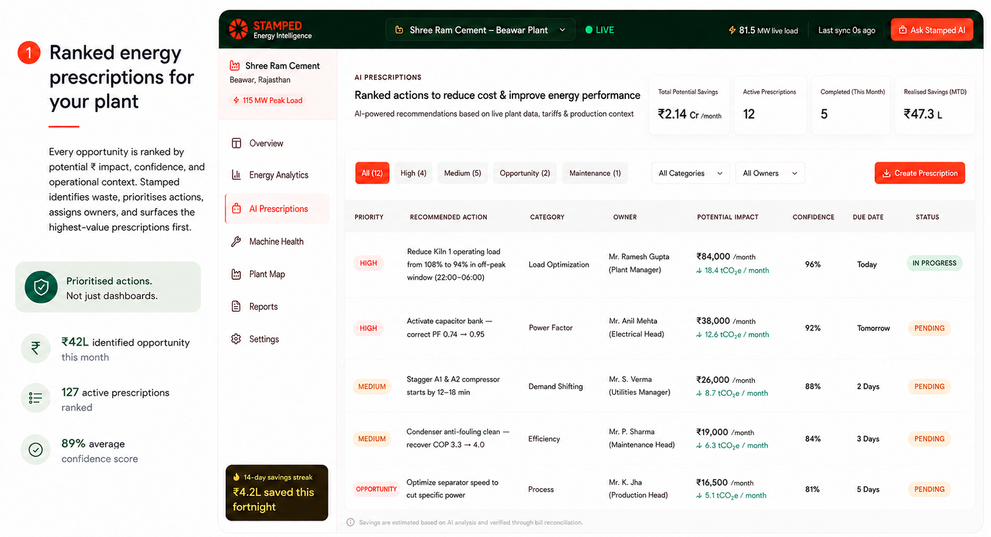The width and height of the screenshot is (991, 537).
Task: Expand the All Owners dropdown
Action: pyautogui.click(x=770, y=173)
